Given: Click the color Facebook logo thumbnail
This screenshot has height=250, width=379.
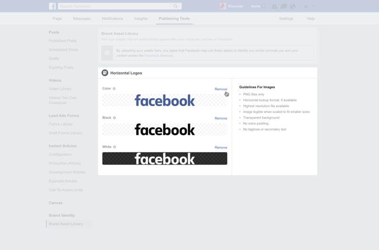Looking at the screenshot, I should click(164, 100).
